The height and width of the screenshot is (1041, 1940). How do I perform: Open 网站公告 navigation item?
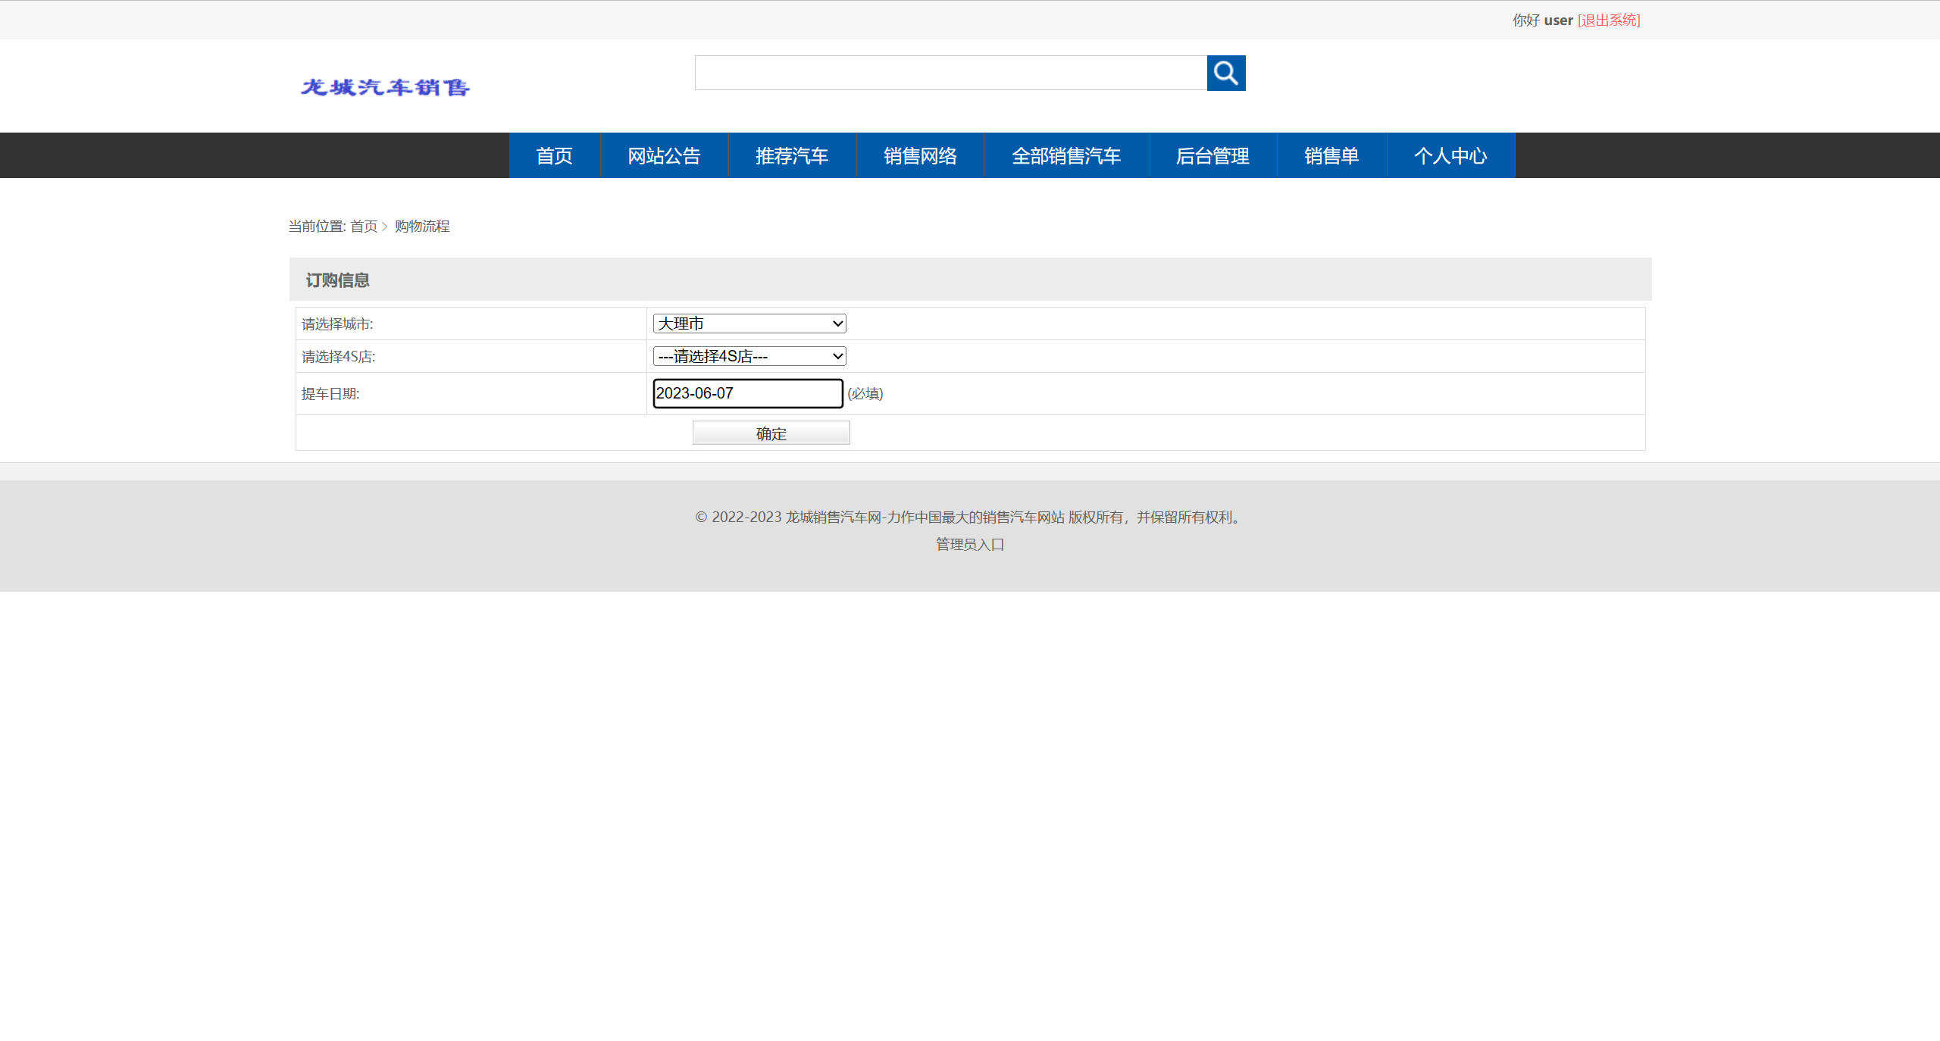click(x=664, y=156)
